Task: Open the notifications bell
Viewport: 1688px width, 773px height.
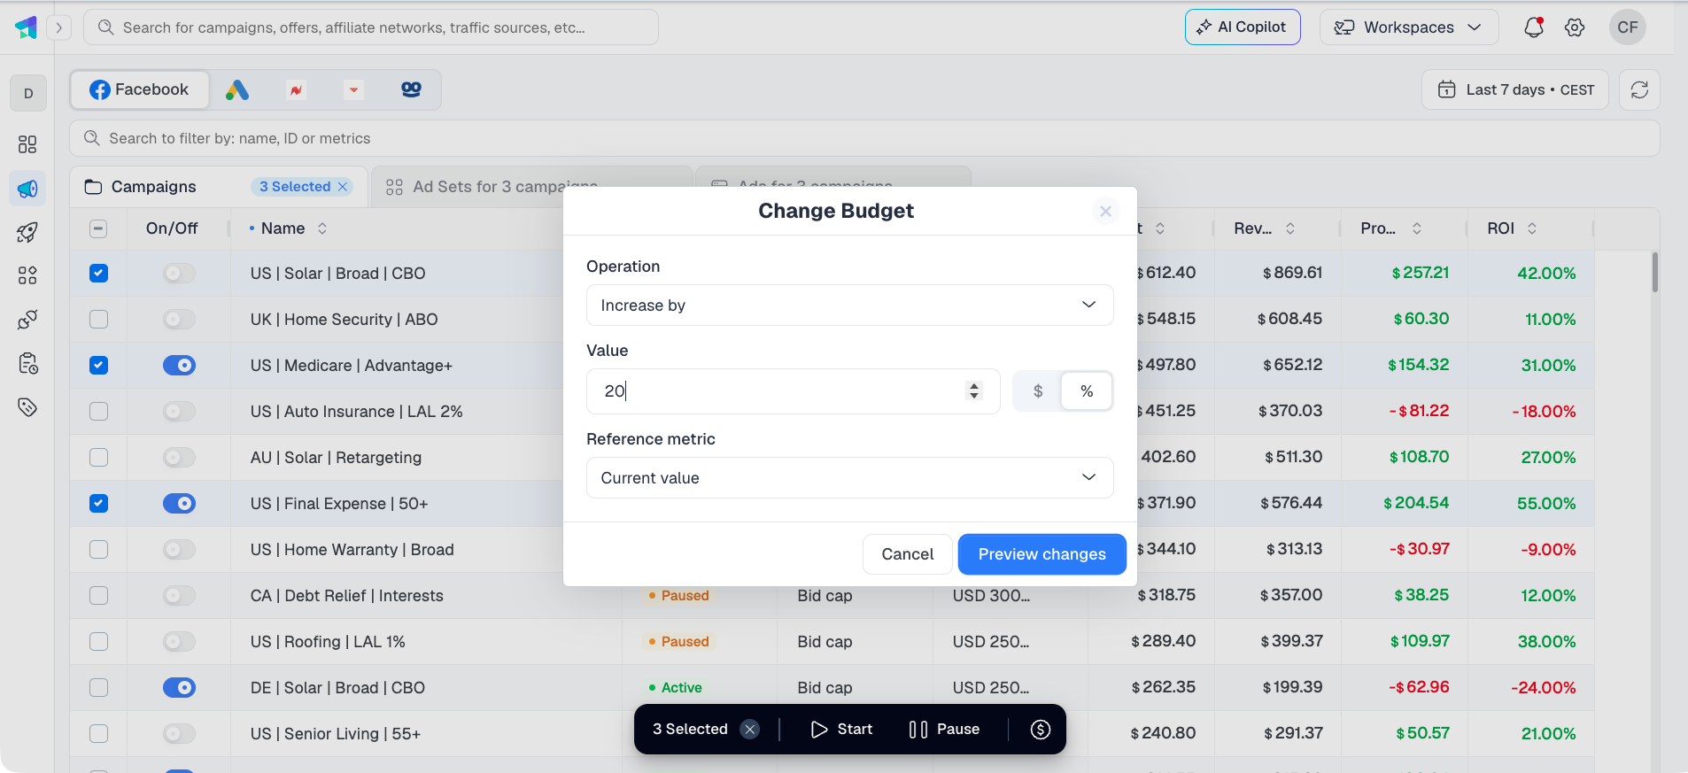Action: 1534,27
